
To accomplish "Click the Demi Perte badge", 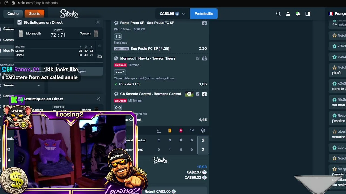I will [121, 49].
